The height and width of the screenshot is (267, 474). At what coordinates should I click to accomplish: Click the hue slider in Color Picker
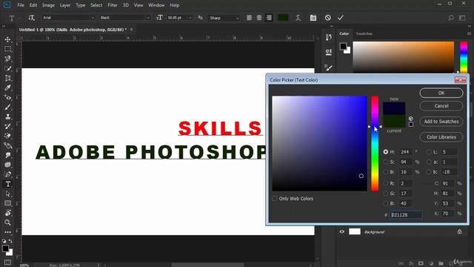coord(375,143)
